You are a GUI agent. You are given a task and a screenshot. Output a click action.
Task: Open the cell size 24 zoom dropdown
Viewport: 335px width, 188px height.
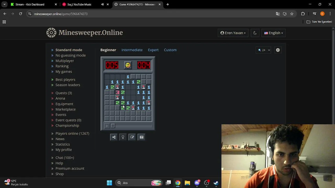(264, 50)
